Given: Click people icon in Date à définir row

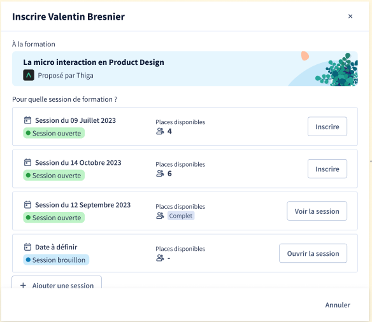Looking at the screenshot, I should [160, 258].
